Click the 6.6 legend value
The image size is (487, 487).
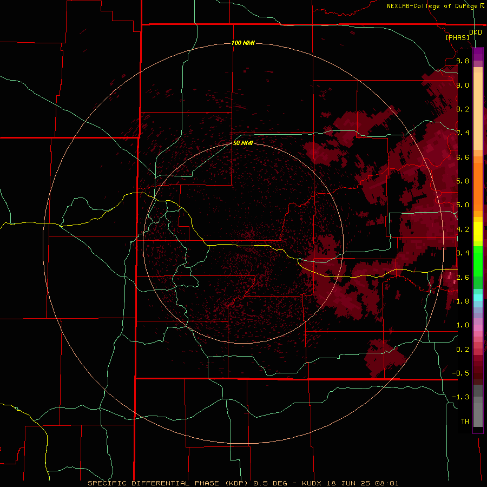[x=463, y=157]
